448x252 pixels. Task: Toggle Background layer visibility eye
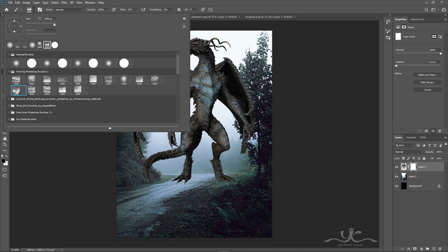(x=397, y=186)
